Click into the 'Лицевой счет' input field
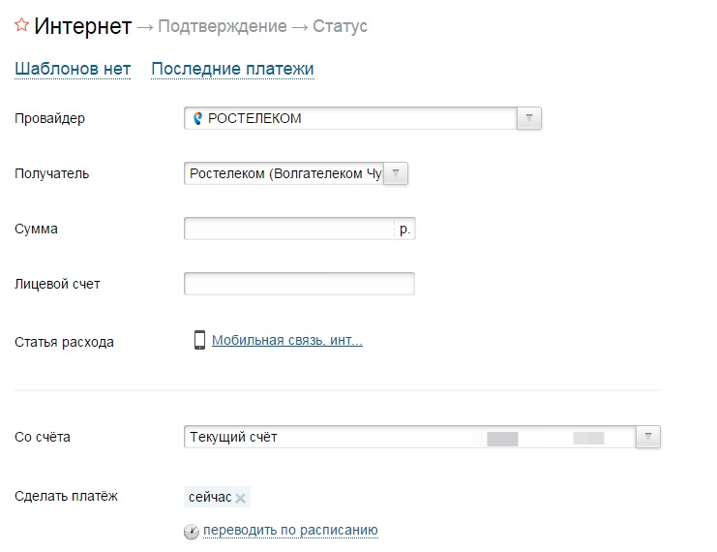 point(299,284)
